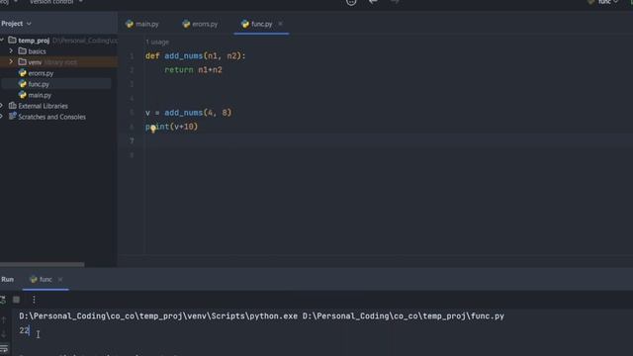Click the add_nums function definition name

183,55
